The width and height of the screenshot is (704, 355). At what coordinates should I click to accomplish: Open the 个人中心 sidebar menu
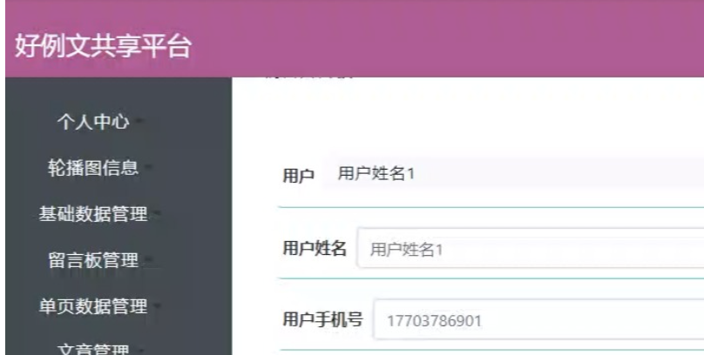click(93, 122)
